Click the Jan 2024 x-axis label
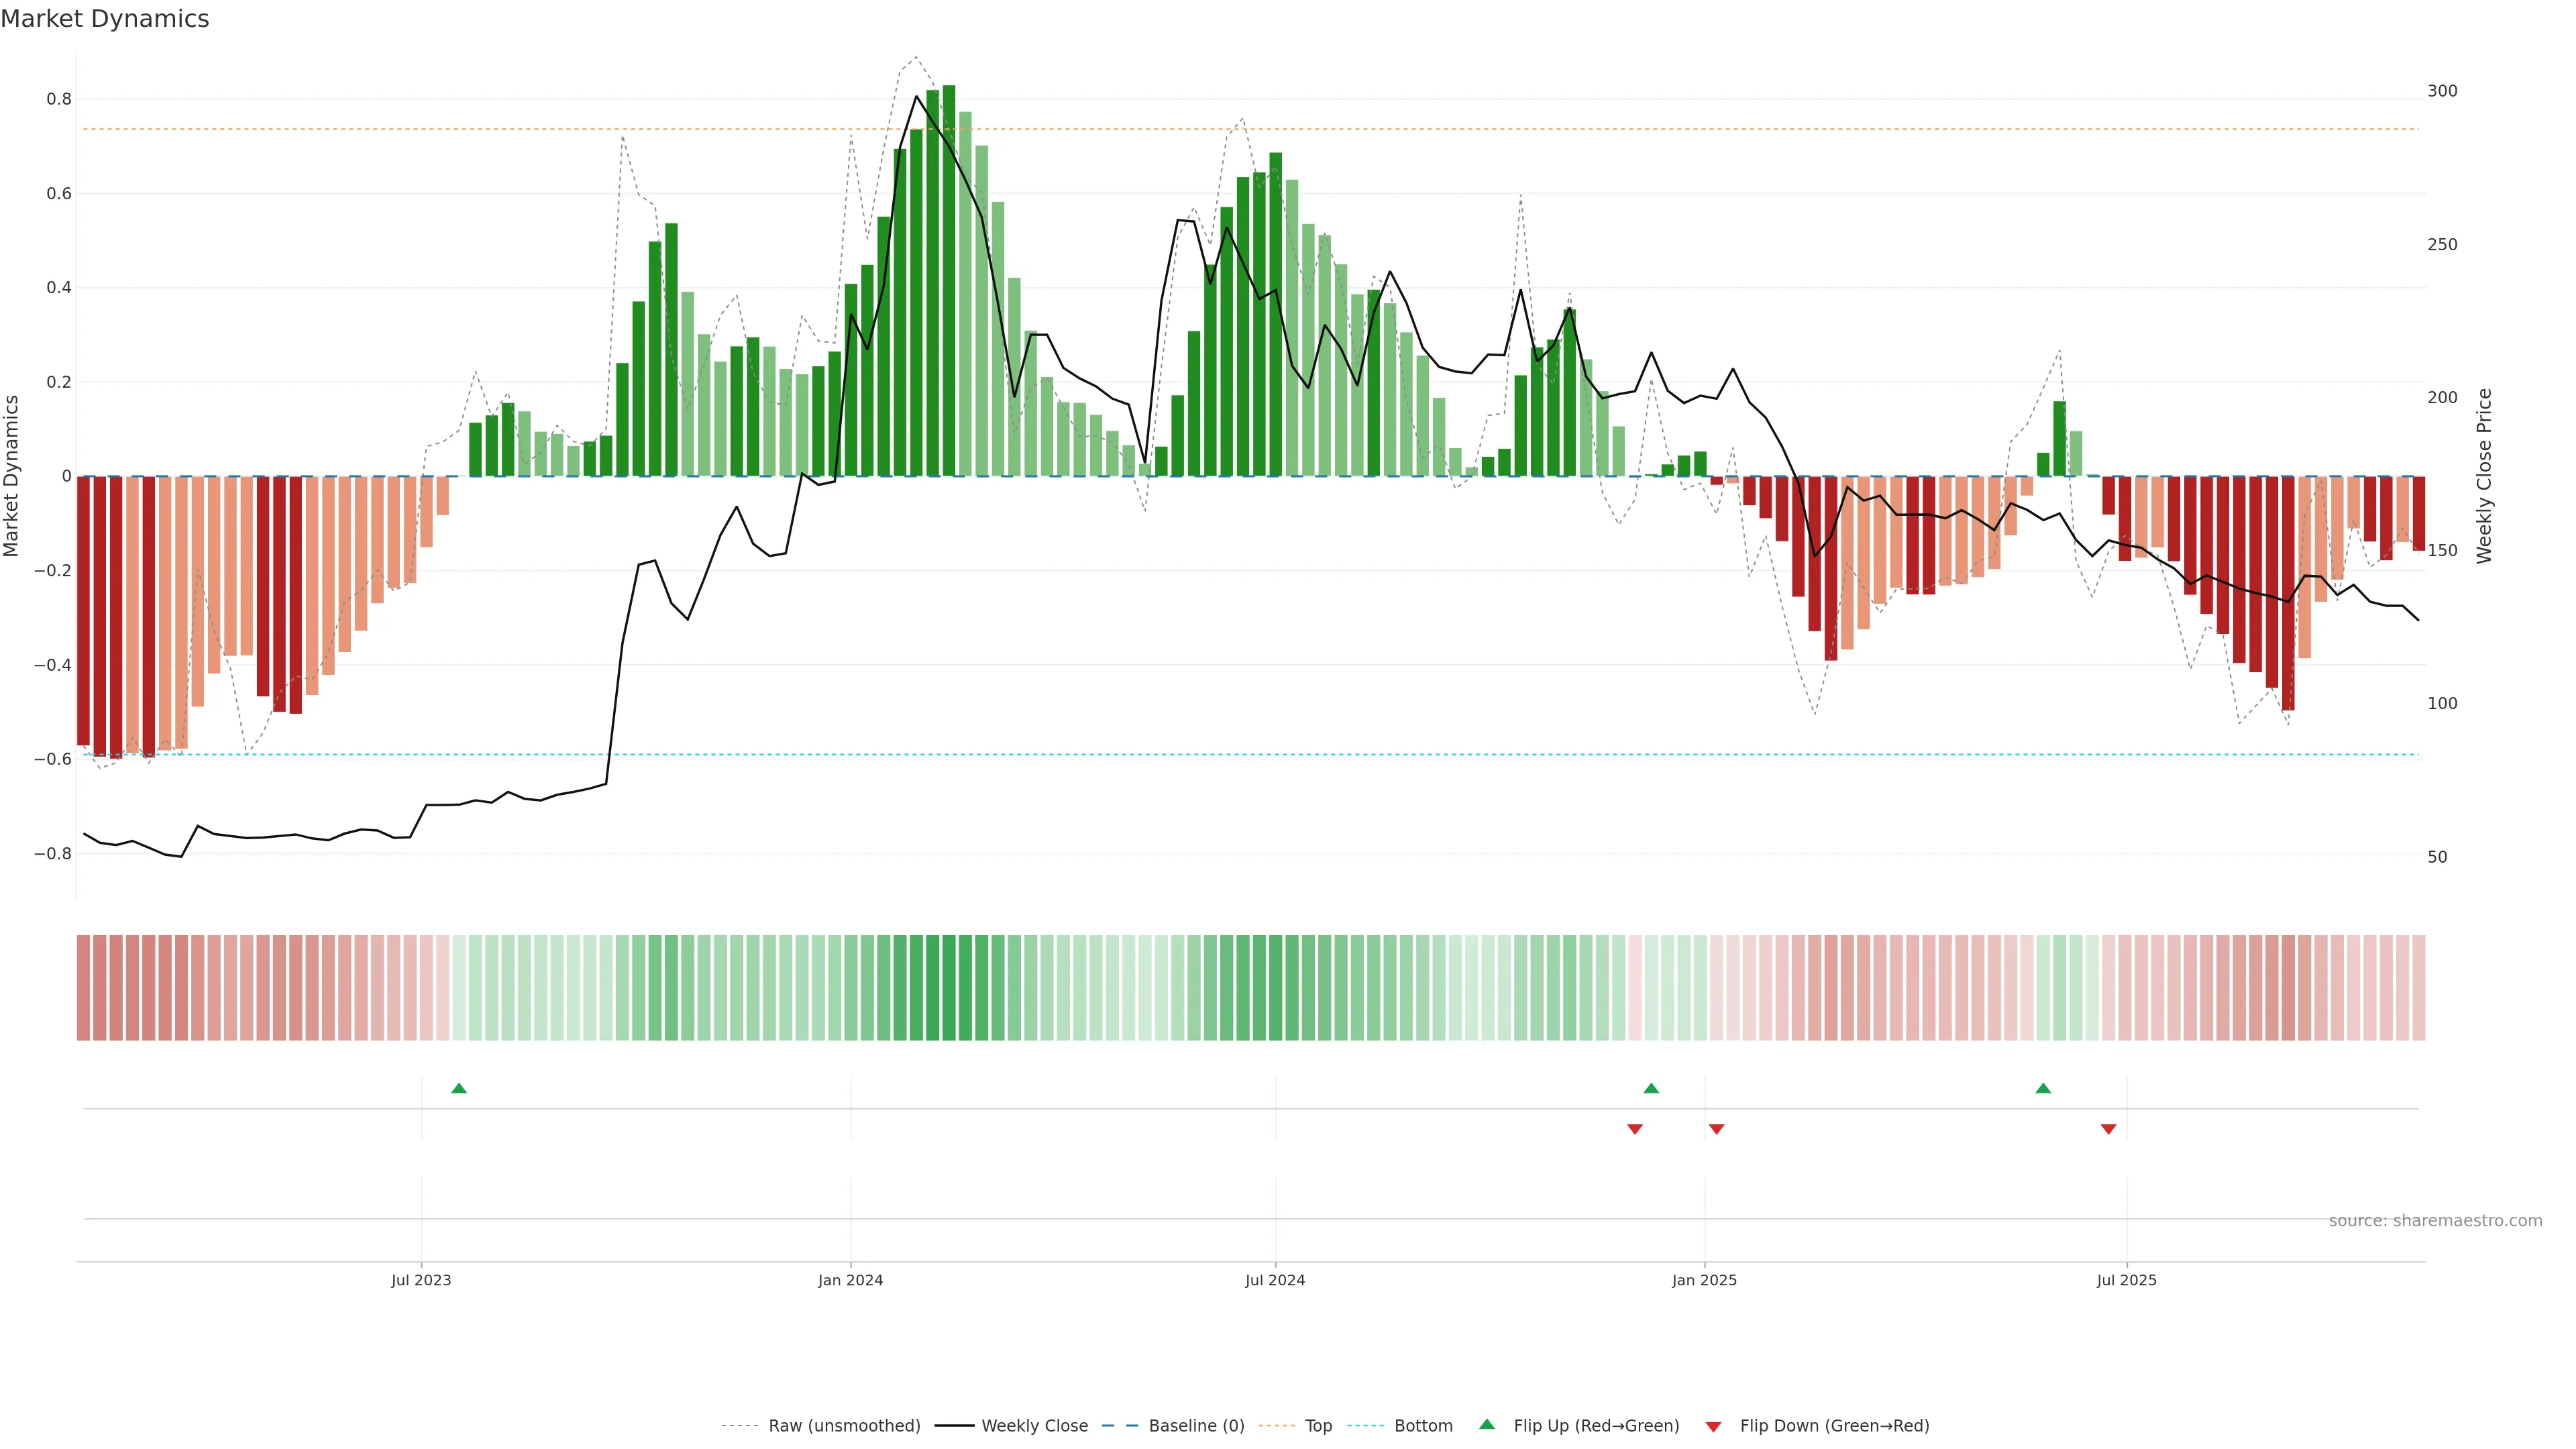 [x=850, y=1280]
